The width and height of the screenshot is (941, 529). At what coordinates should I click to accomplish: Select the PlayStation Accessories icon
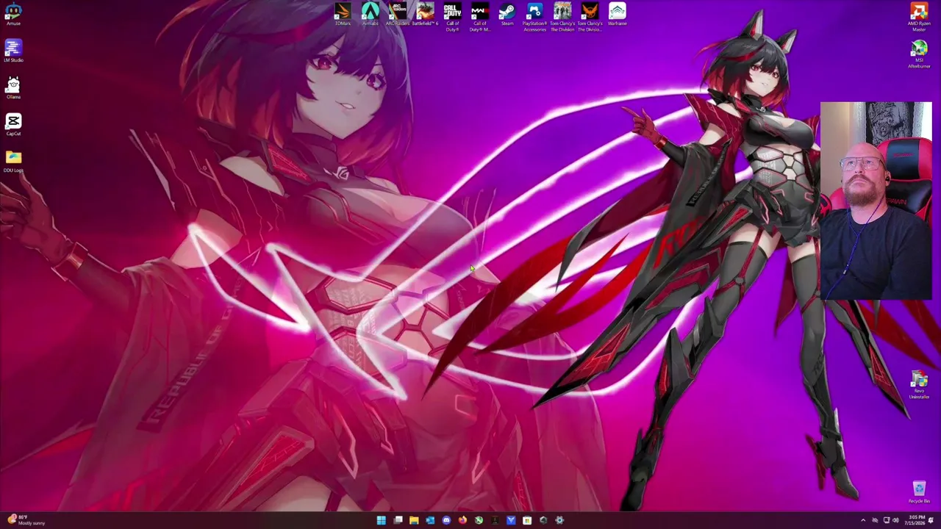coord(534,16)
